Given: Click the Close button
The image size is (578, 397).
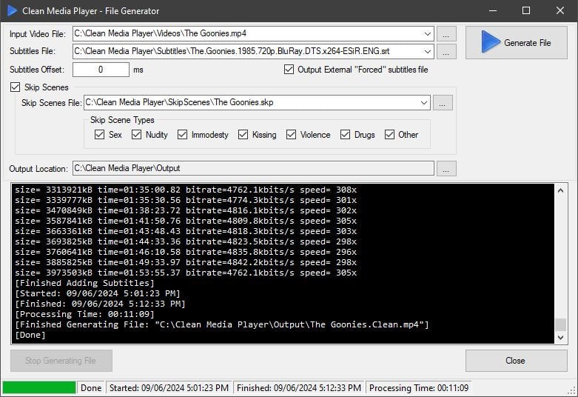Looking at the screenshot, I should (516, 361).
